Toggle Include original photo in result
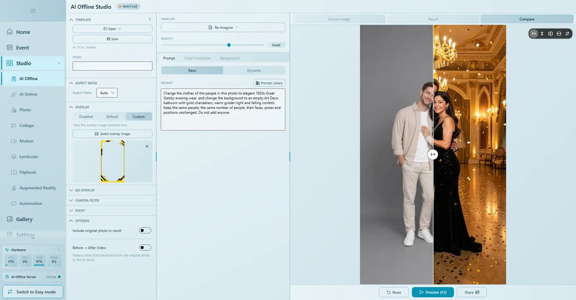576x300 pixels. pos(145,230)
